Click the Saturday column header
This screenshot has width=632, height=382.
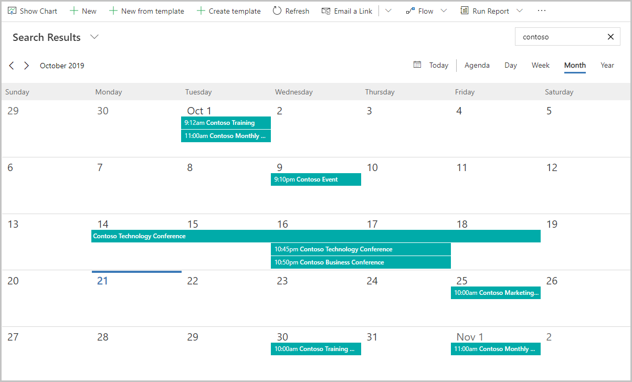click(559, 92)
